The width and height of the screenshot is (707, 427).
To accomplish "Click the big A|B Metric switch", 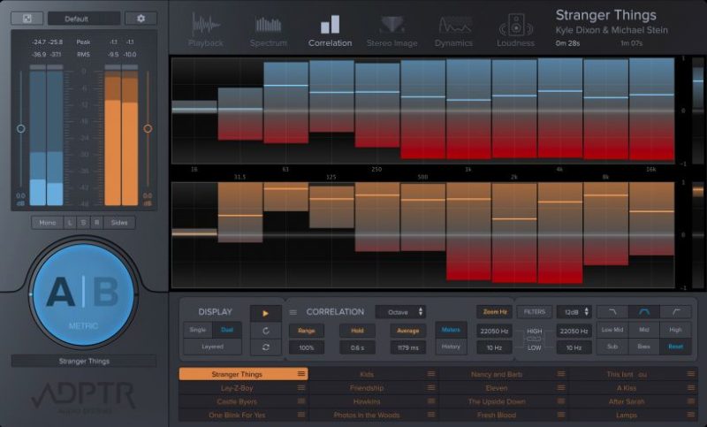I will point(83,295).
